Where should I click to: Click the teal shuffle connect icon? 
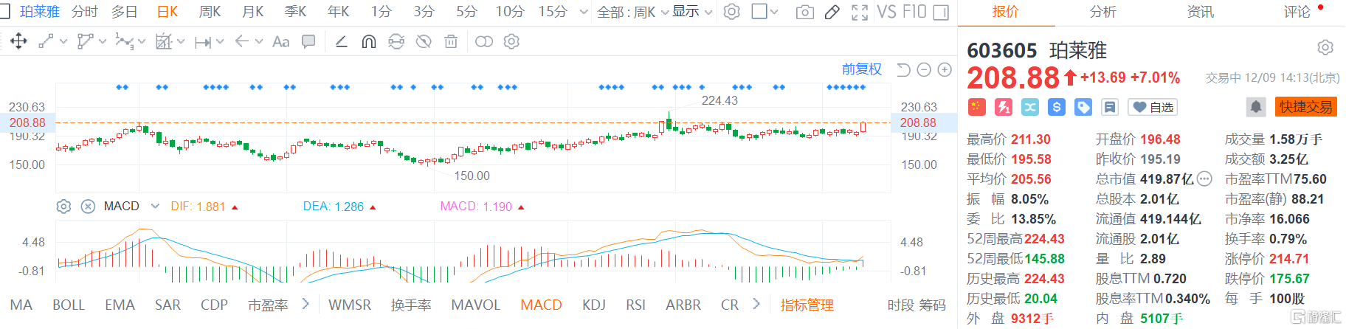click(1030, 107)
